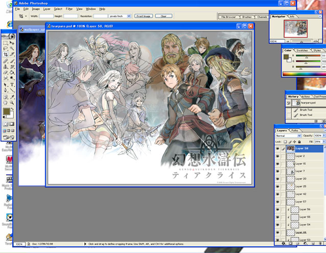Image resolution: width=326 pixels, height=253 pixels.
Task: Hide Layer 2 with its eye icon
Action: [277, 156]
